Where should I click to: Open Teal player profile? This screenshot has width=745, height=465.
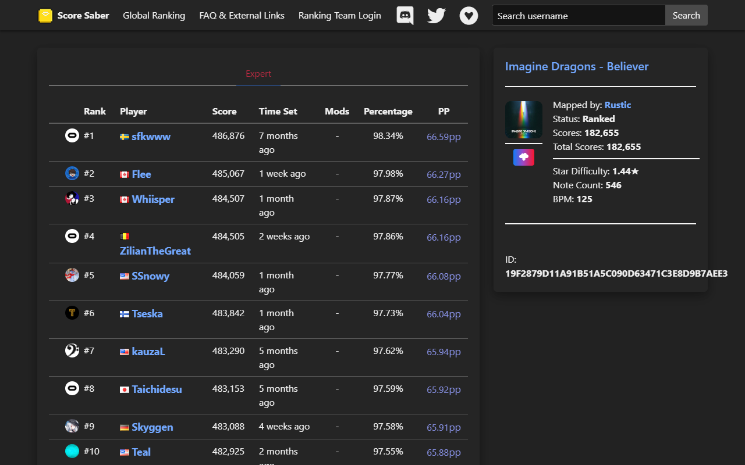pos(141,452)
